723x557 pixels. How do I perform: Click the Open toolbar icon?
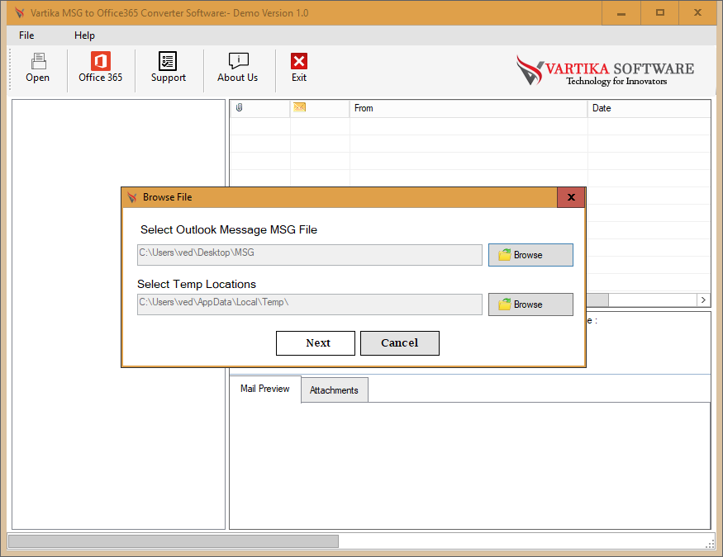38,68
